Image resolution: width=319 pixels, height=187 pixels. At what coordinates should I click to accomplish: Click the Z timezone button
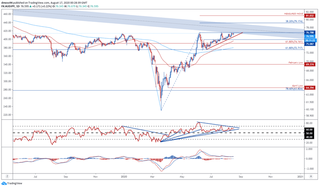[7, 176]
